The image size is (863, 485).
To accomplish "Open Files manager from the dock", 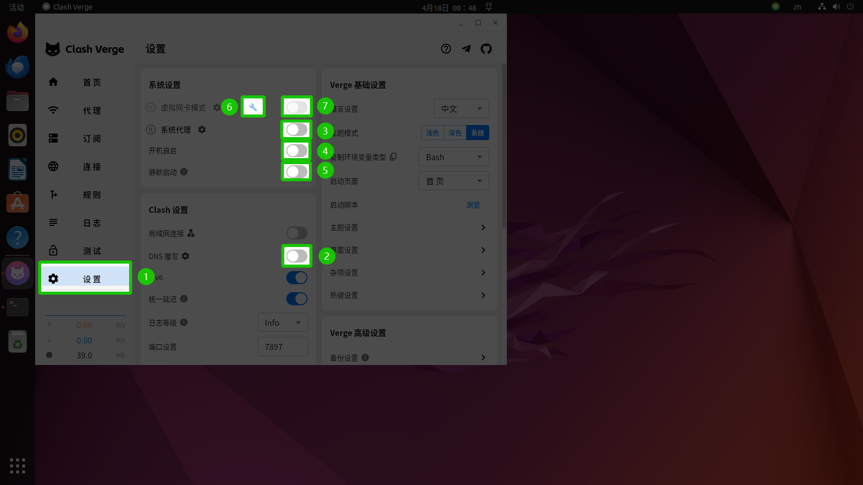I will click(x=18, y=101).
